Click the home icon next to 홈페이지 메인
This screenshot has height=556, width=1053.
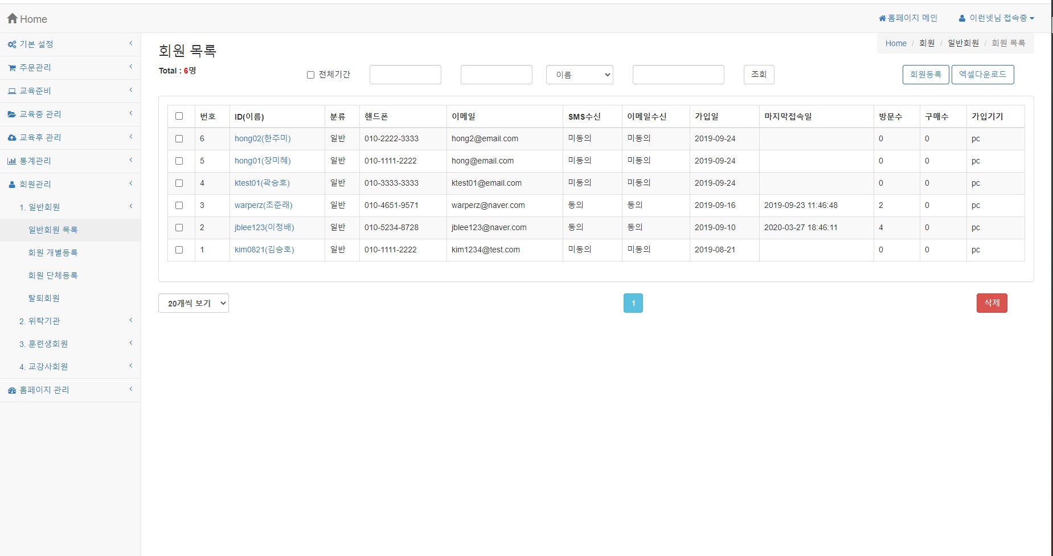point(882,18)
